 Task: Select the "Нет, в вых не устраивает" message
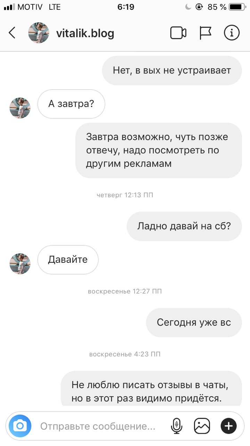(172, 70)
